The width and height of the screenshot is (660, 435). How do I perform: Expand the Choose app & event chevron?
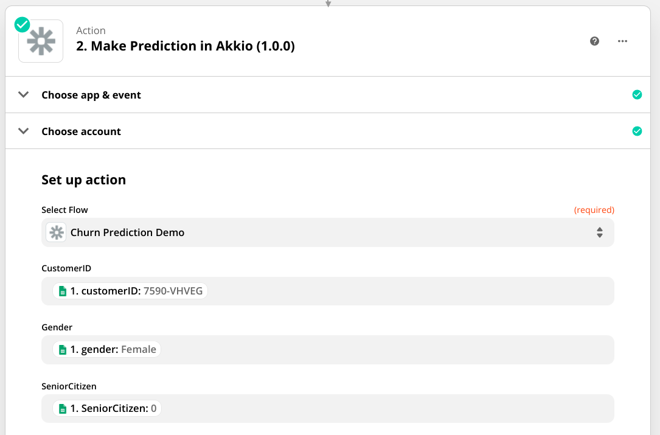pos(24,95)
